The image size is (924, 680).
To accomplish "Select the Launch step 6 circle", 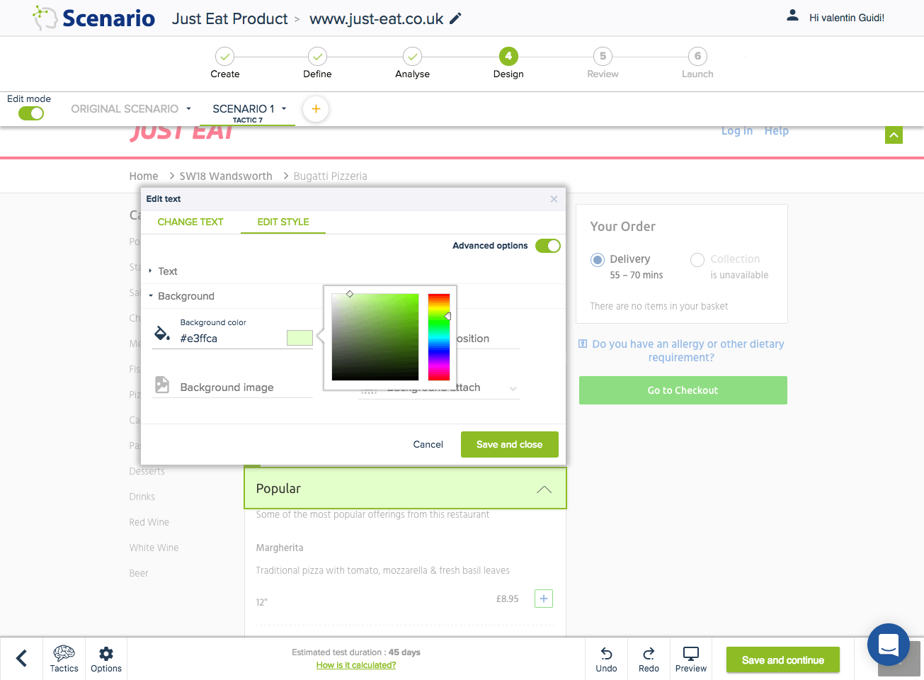I will pyautogui.click(x=697, y=56).
